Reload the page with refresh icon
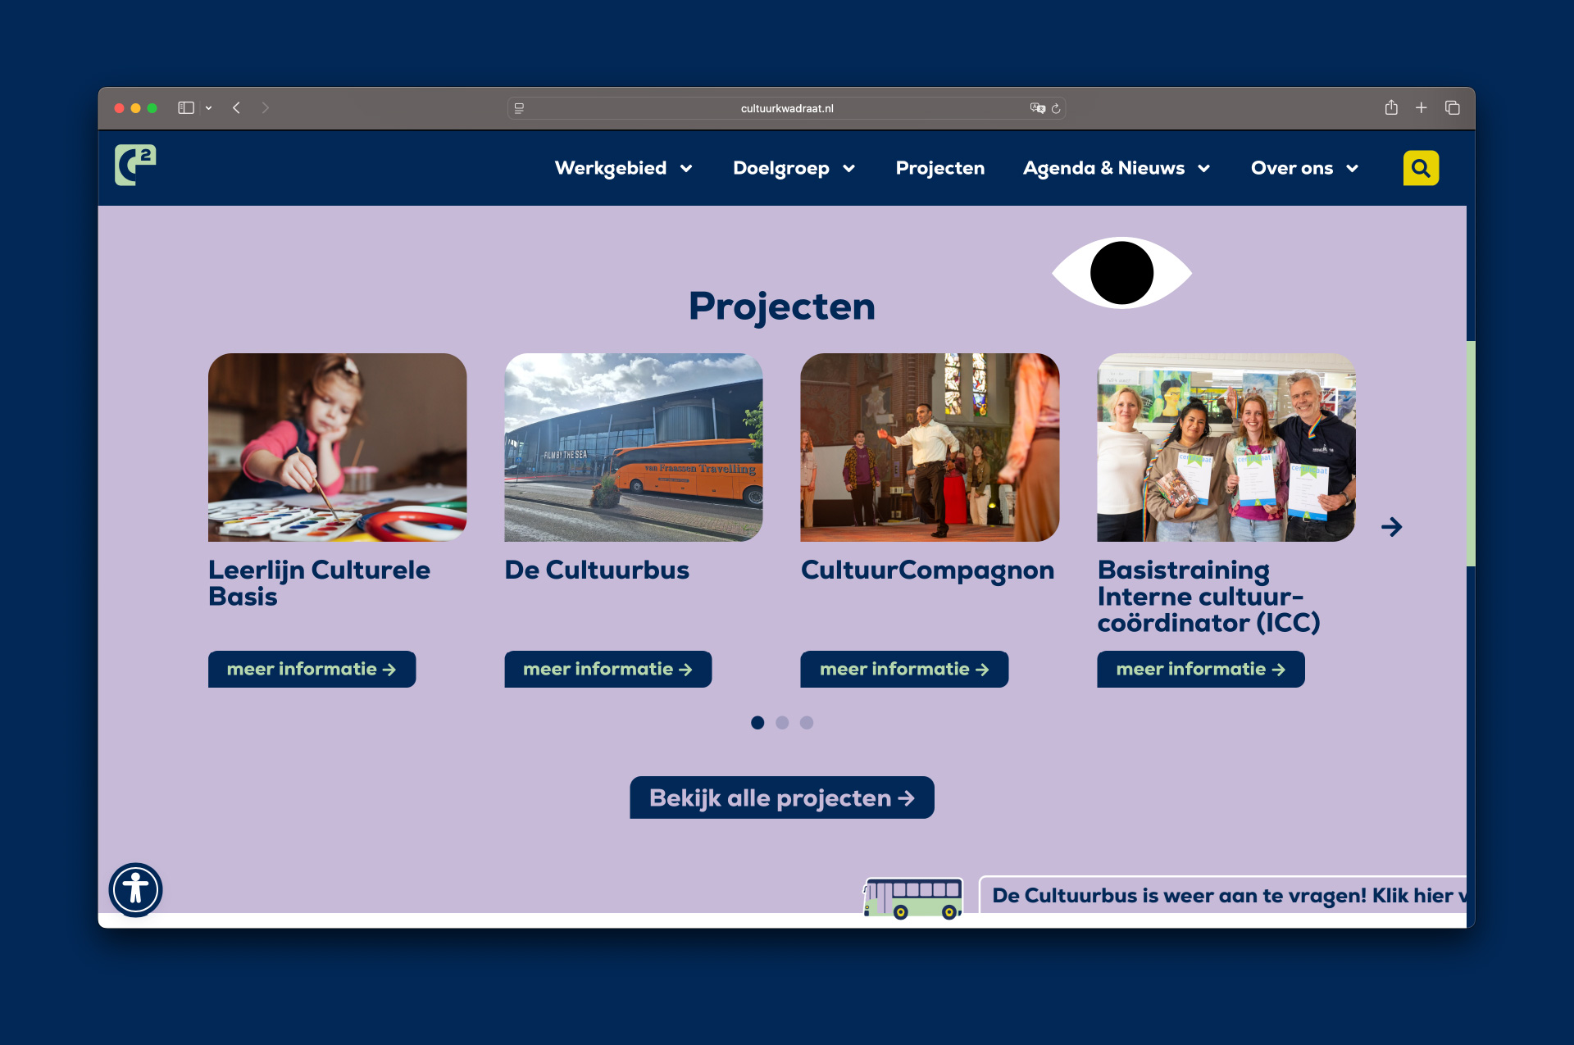 point(1056,108)
